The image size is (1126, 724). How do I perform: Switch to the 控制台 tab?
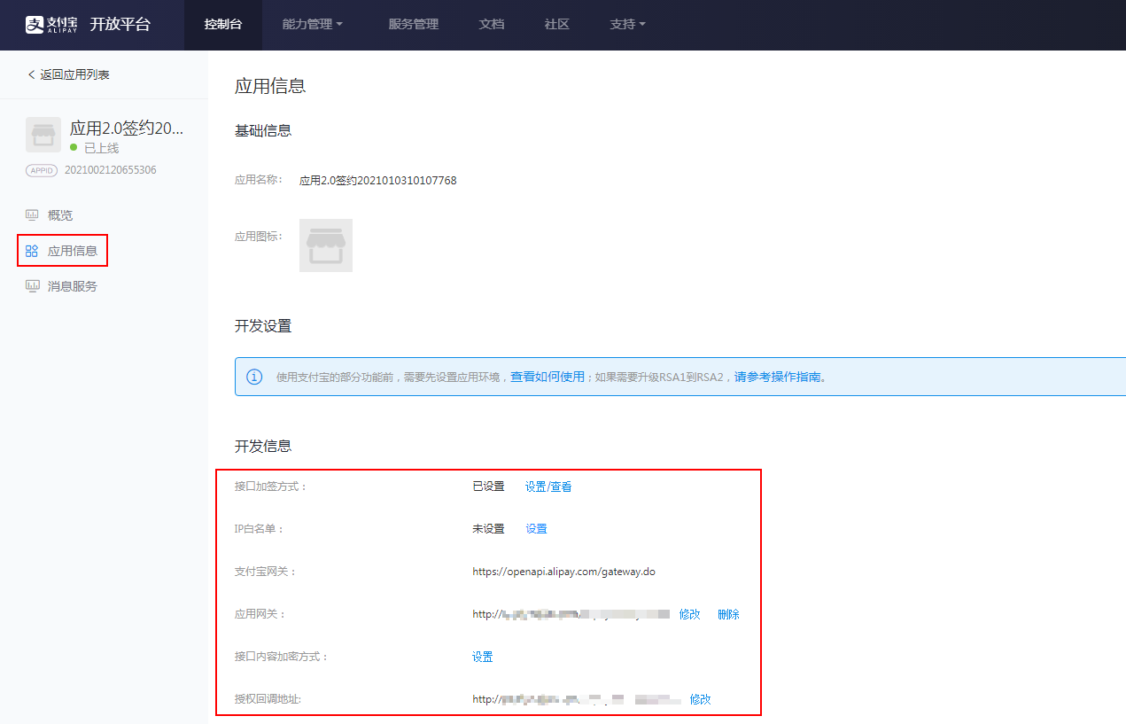[223, 25]
